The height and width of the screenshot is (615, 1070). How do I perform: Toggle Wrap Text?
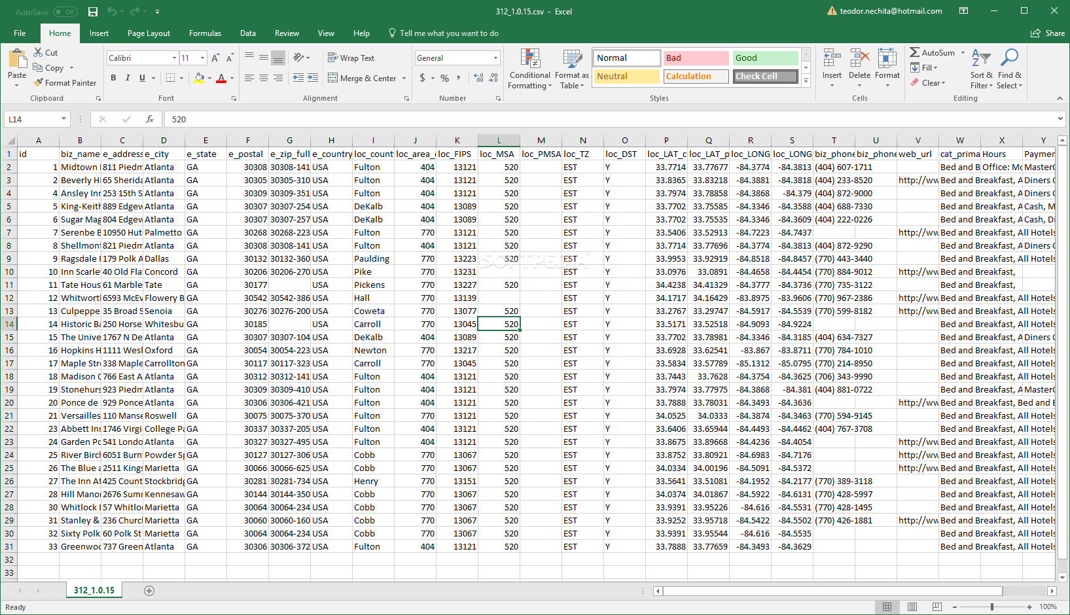[351, 58]
